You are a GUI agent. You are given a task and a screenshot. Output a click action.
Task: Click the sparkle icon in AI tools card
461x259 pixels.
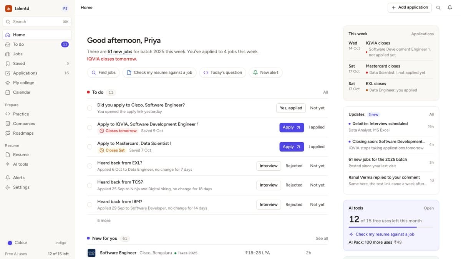point(351,234)
